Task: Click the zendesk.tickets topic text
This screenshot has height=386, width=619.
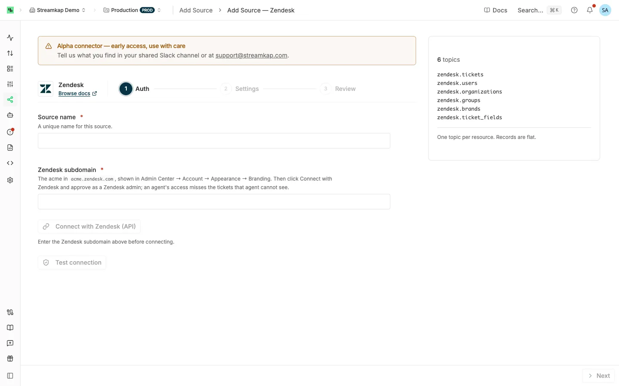Action: tap(460, 75)
